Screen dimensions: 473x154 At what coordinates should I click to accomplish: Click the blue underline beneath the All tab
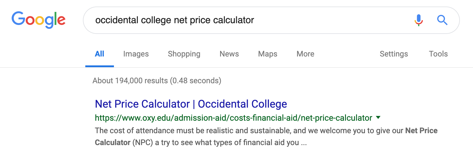[x=100, y=66]
